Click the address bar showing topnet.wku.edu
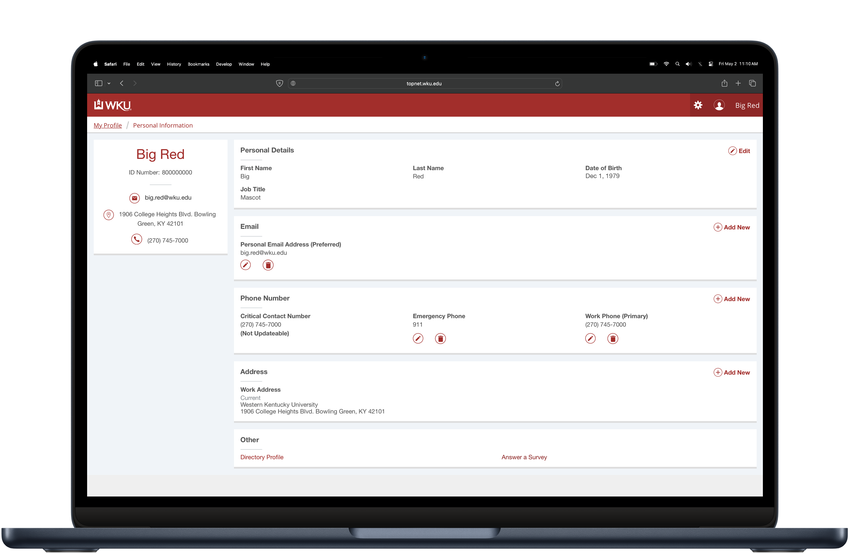The height and width of the screenshot is (554, 850). pyautogui.click(x=424, y=83)
